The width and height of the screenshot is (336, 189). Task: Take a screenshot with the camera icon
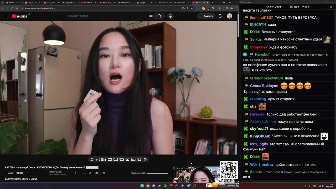point(139,159)
